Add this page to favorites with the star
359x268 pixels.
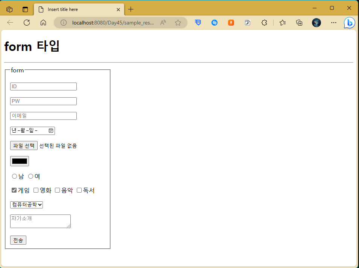point(178,23)
